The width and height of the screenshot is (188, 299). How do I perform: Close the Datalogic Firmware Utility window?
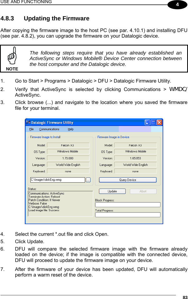point(159,122)
